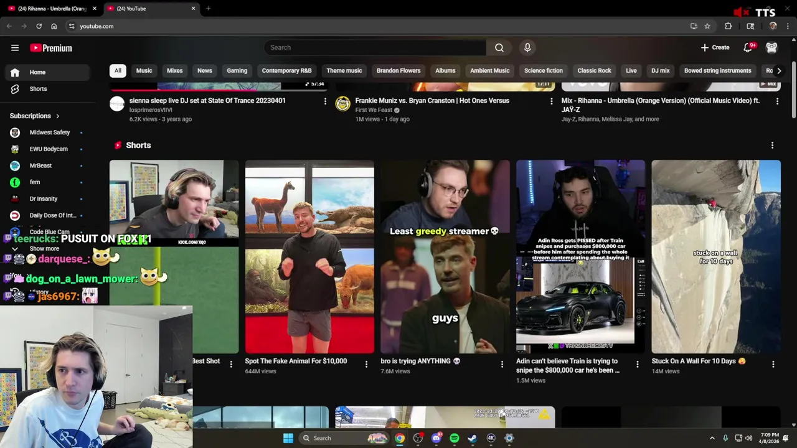Image resolution: width=797 pixels, height=448 pixels.
Task: Click the Create button
Action: (715, 48)
